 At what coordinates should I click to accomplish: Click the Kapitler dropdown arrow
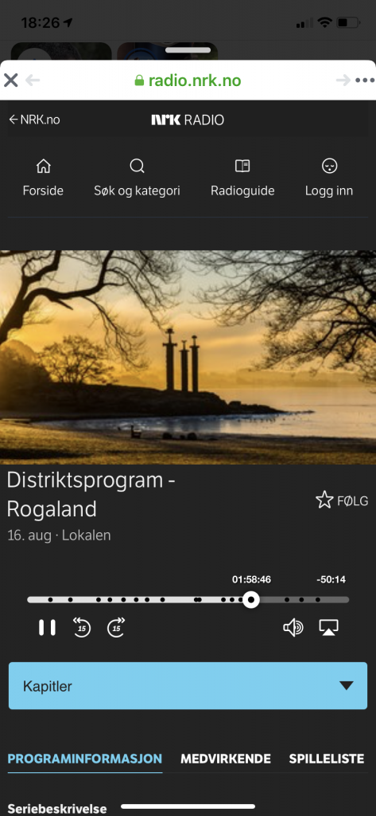click(347, 686)
